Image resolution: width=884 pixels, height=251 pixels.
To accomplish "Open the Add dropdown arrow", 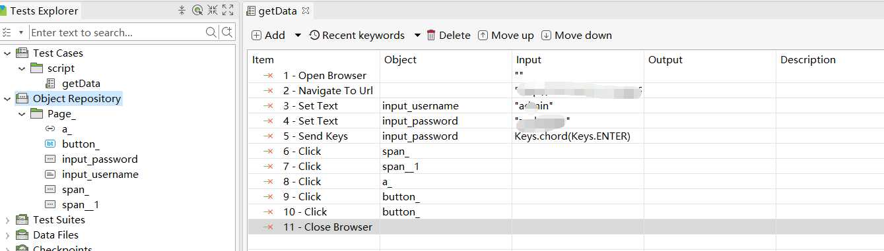I will (298, 35).
